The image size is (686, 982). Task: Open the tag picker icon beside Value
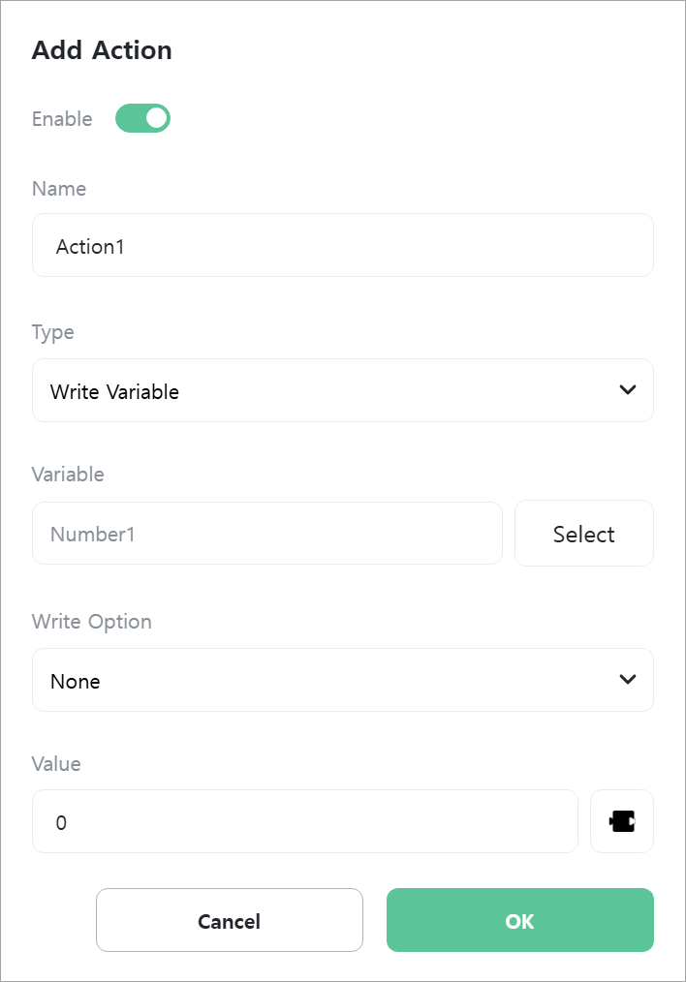point(621,821)
